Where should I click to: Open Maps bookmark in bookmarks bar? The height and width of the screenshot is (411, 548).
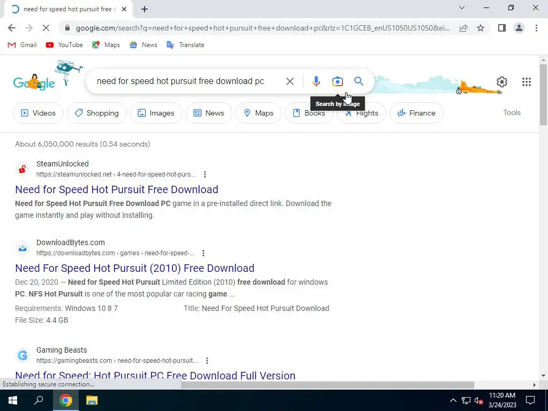[x=106, y=45]
